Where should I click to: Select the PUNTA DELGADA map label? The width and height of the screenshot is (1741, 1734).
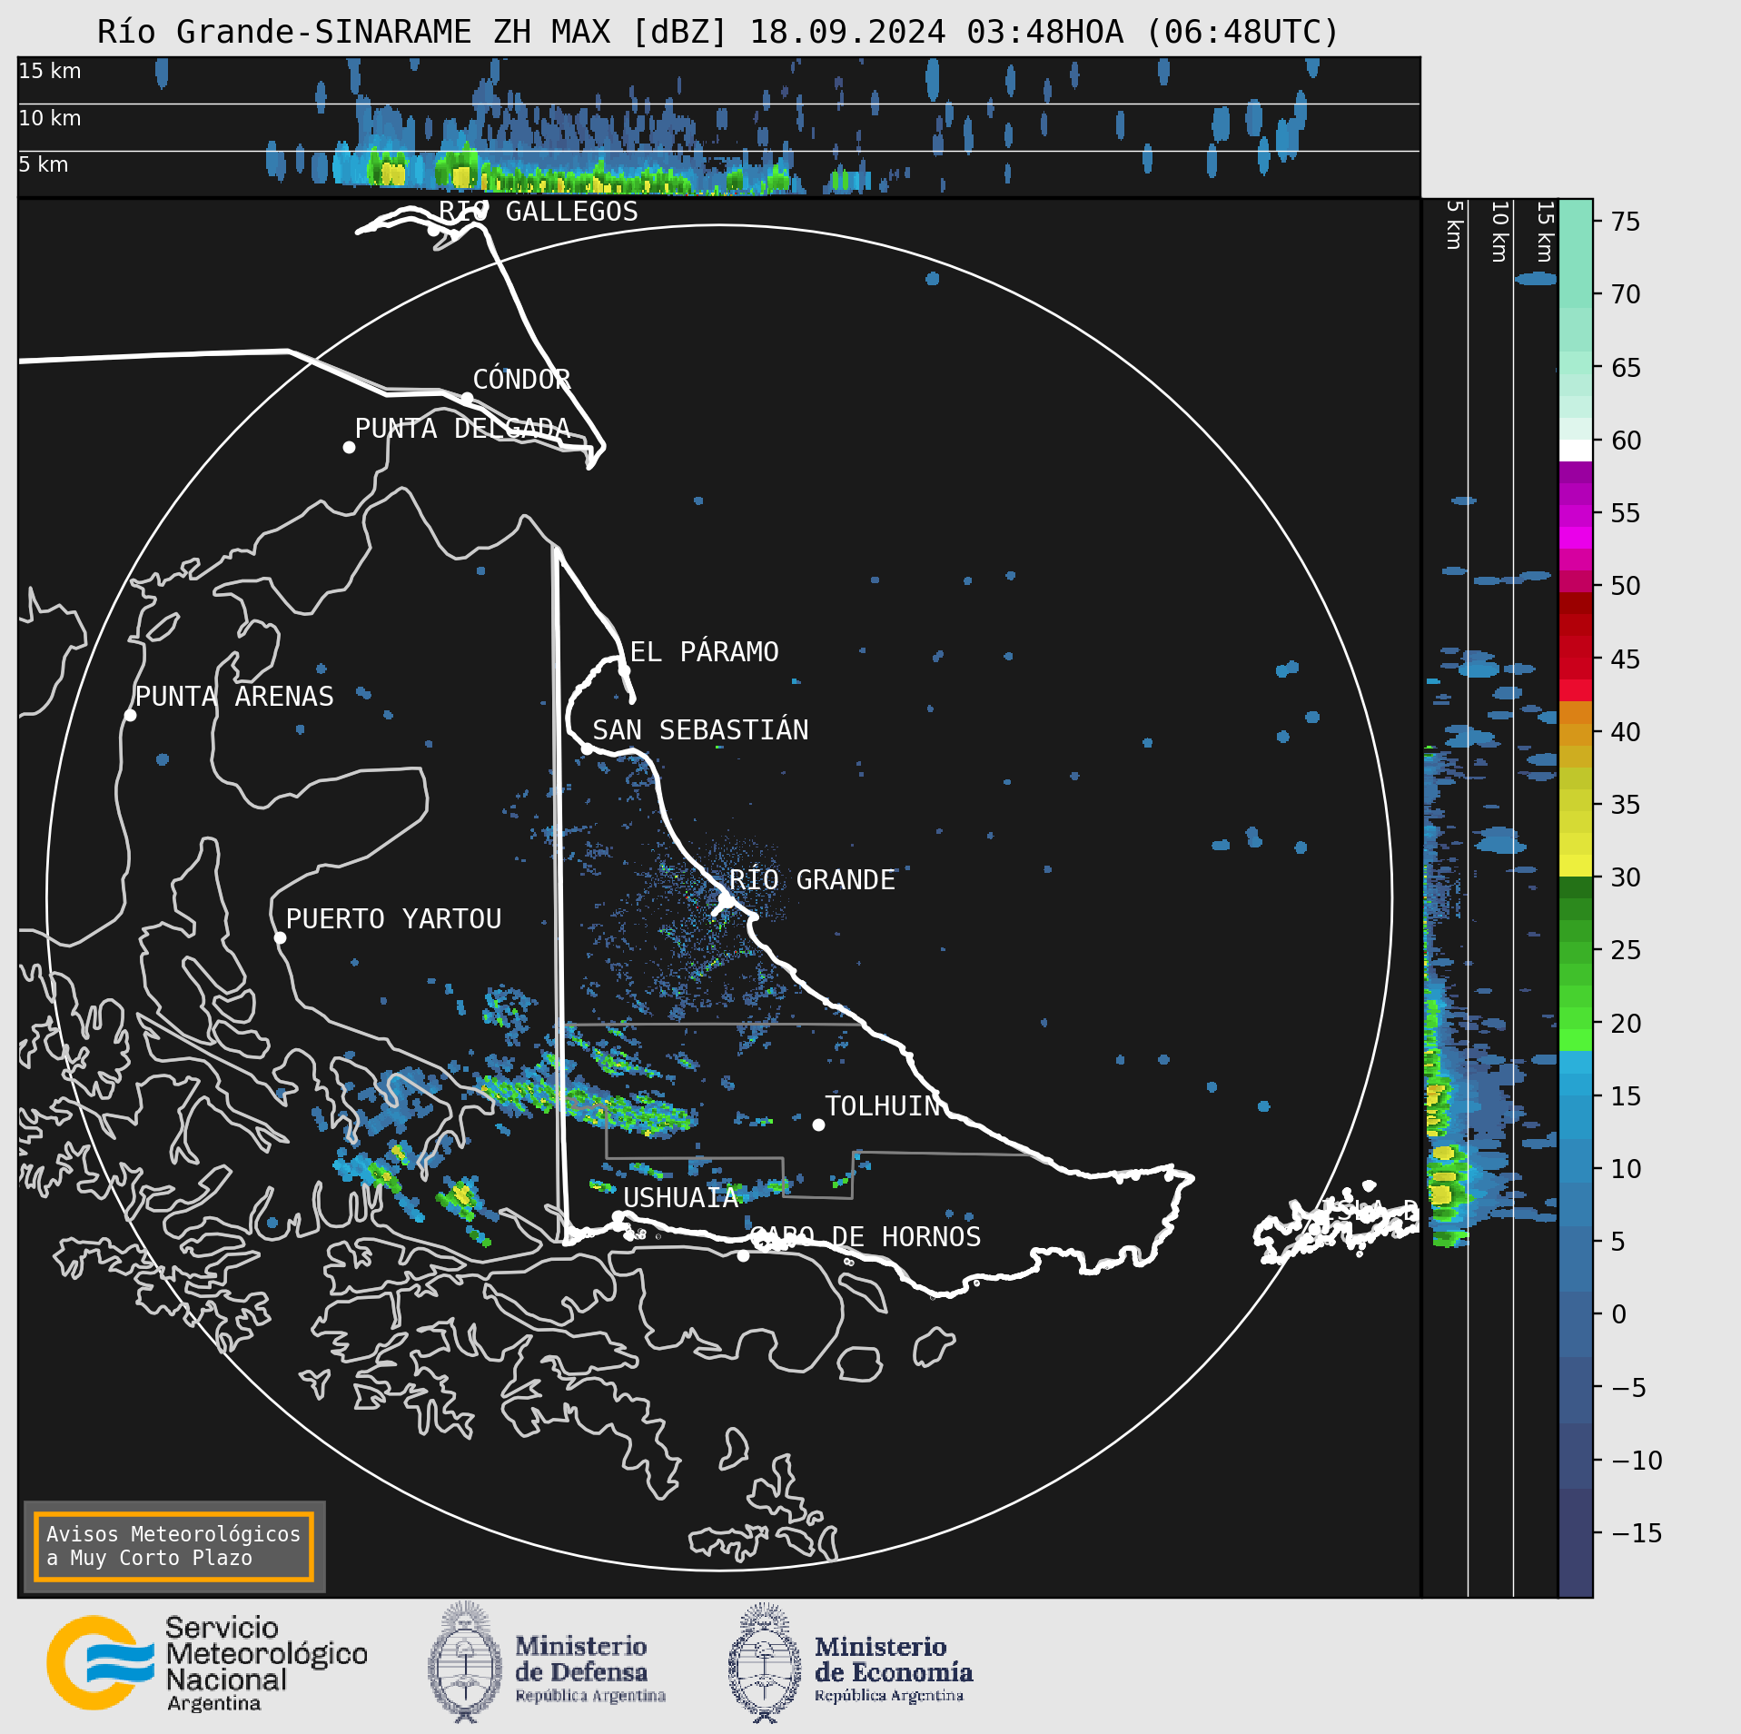pos(462,429)
